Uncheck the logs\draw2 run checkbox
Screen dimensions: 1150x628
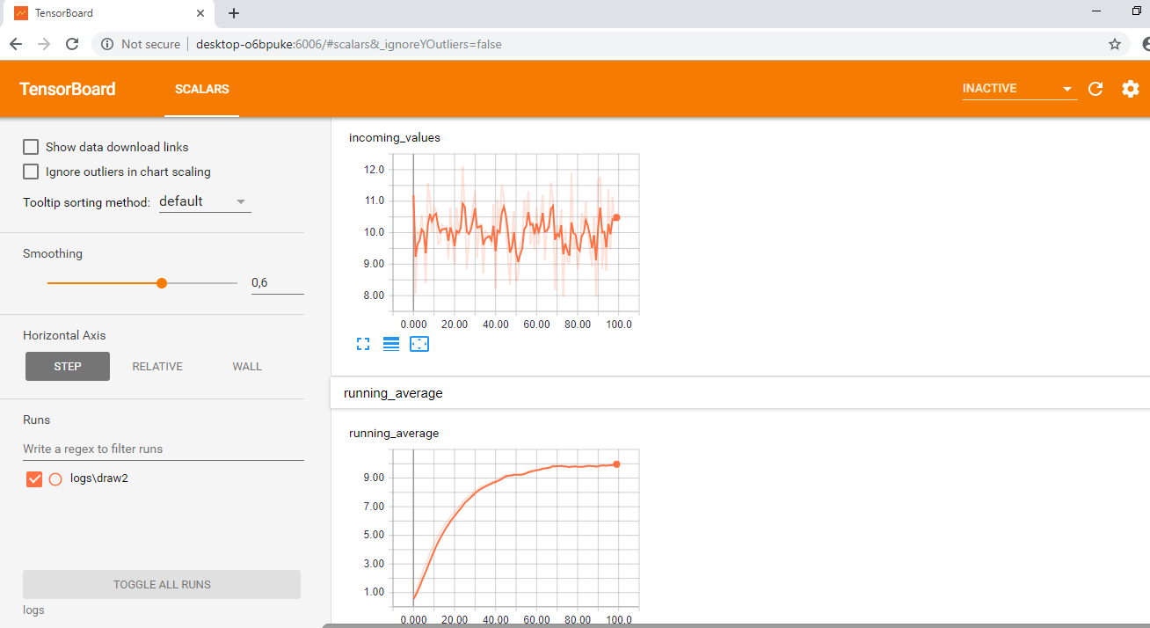[x=34, y=479]
